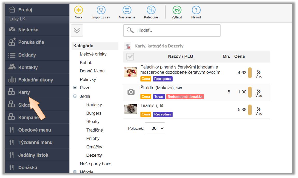Select the Burgers subcategory
The image size is (298, 178).
coord(94,113)
